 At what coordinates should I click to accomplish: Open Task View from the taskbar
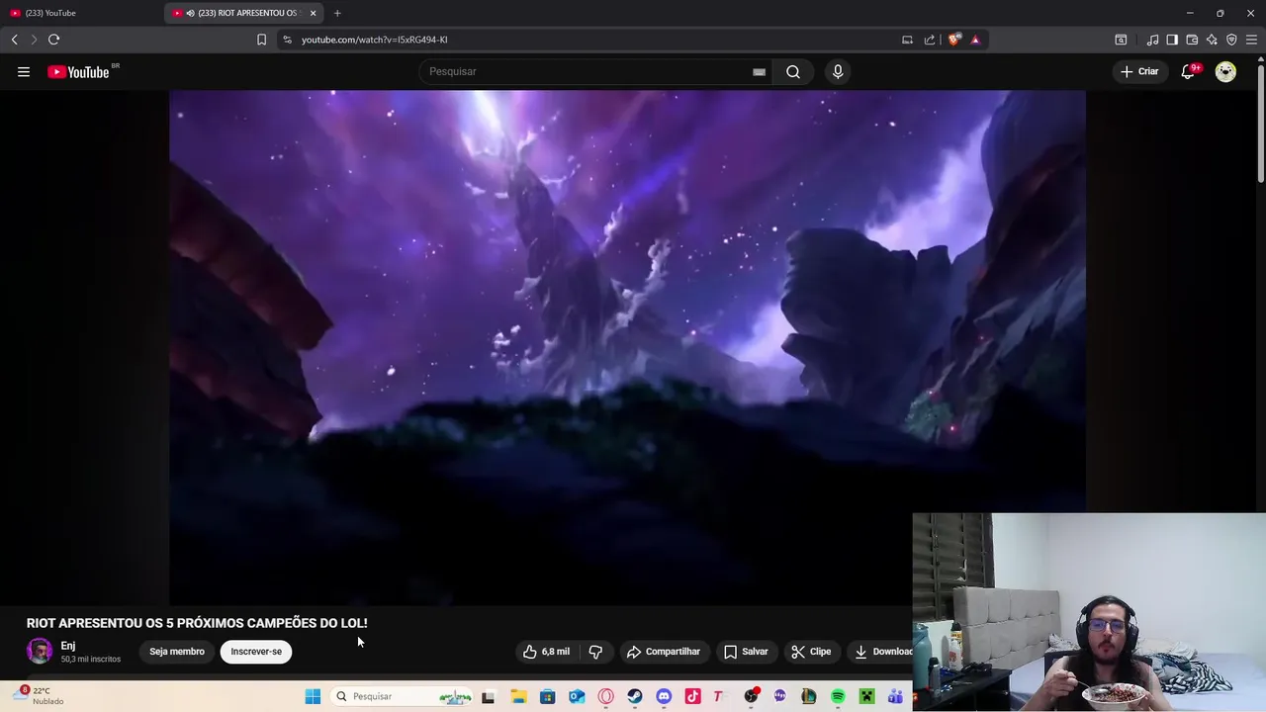[x=488, y=696]
